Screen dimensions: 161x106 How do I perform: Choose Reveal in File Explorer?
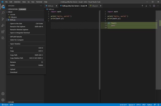click(x=26, y=27)
